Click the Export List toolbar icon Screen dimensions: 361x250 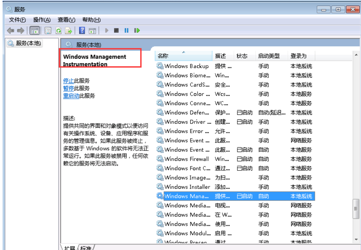point(69,31)
